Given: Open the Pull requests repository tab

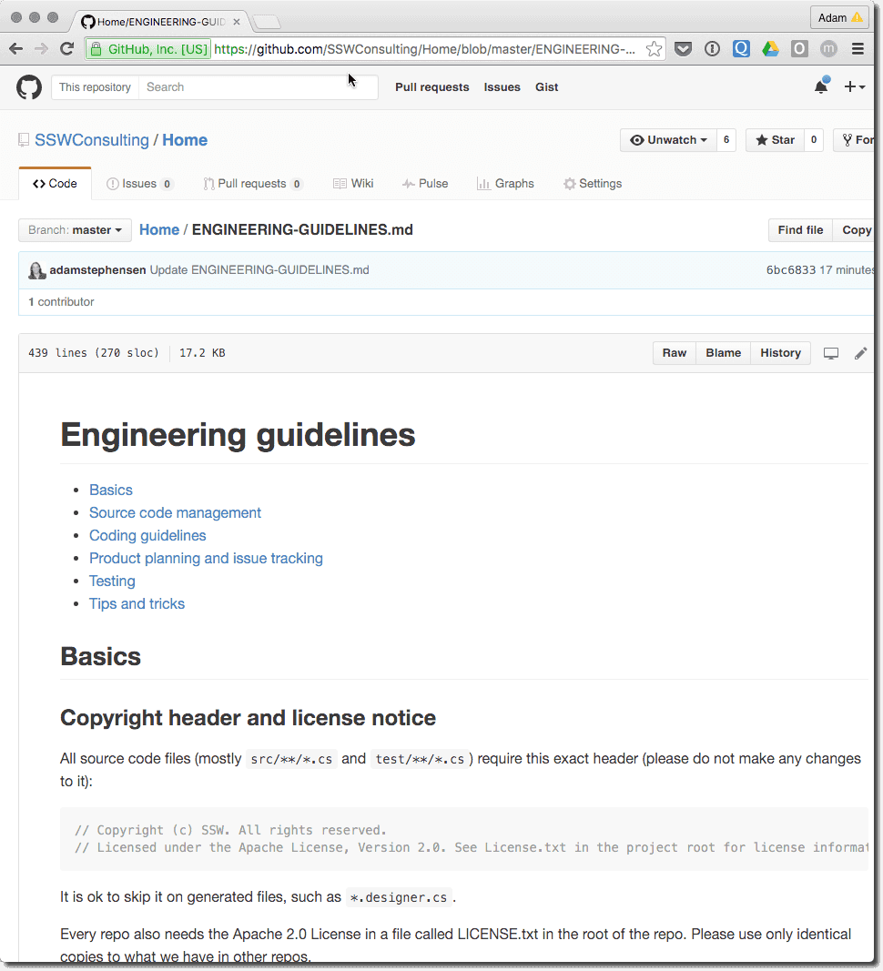Looking at the screenshot, I should pyautogui.click(x=252, y=184).
